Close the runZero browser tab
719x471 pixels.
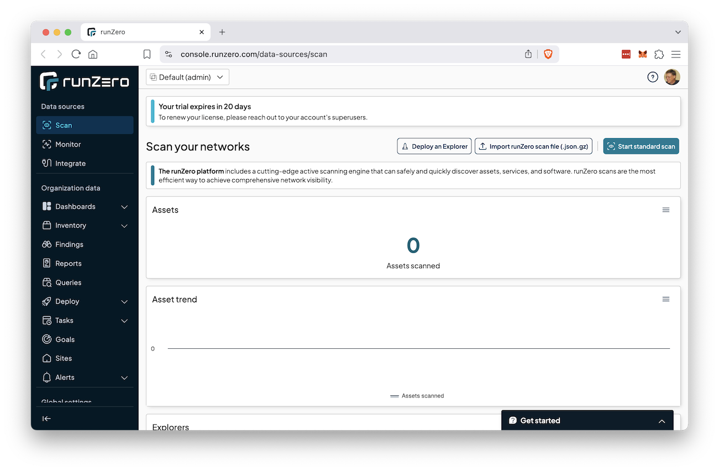coord(202,32)
